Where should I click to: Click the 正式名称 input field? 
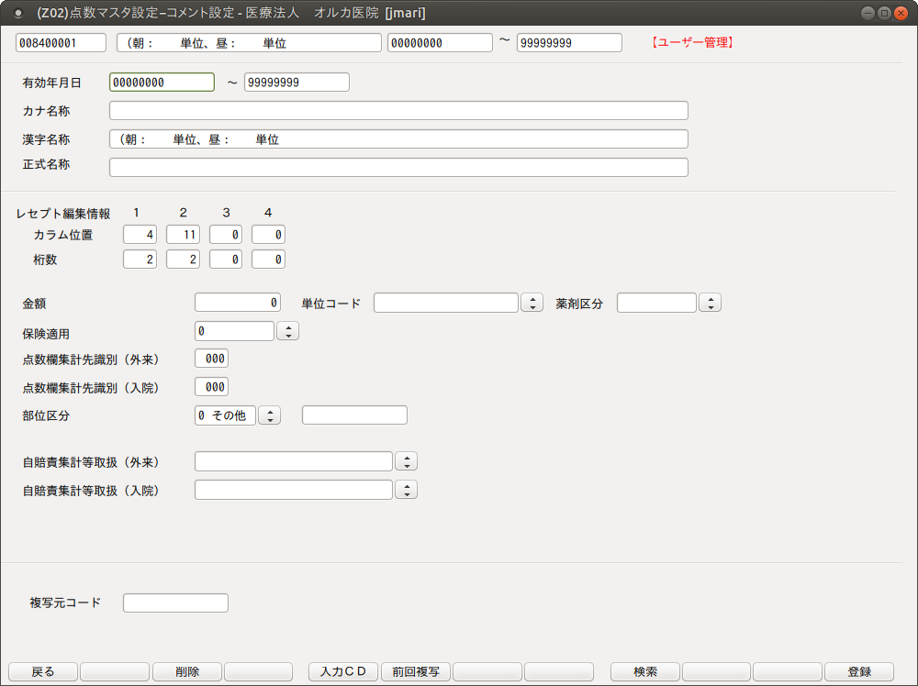point(398,167)
